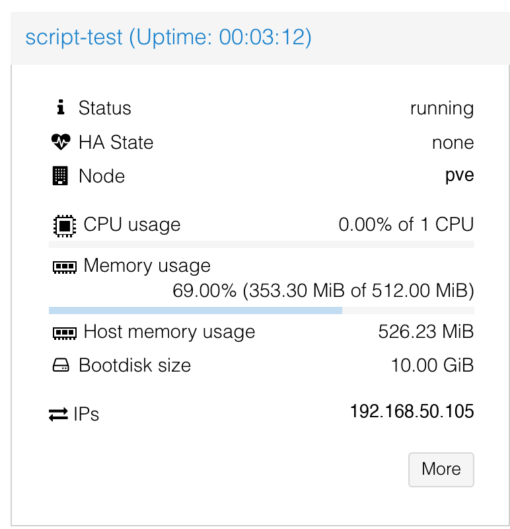The height and width of the screenshot is (529, 510).
Task: Click the Node building icon
Action: (x=60, y=176)
